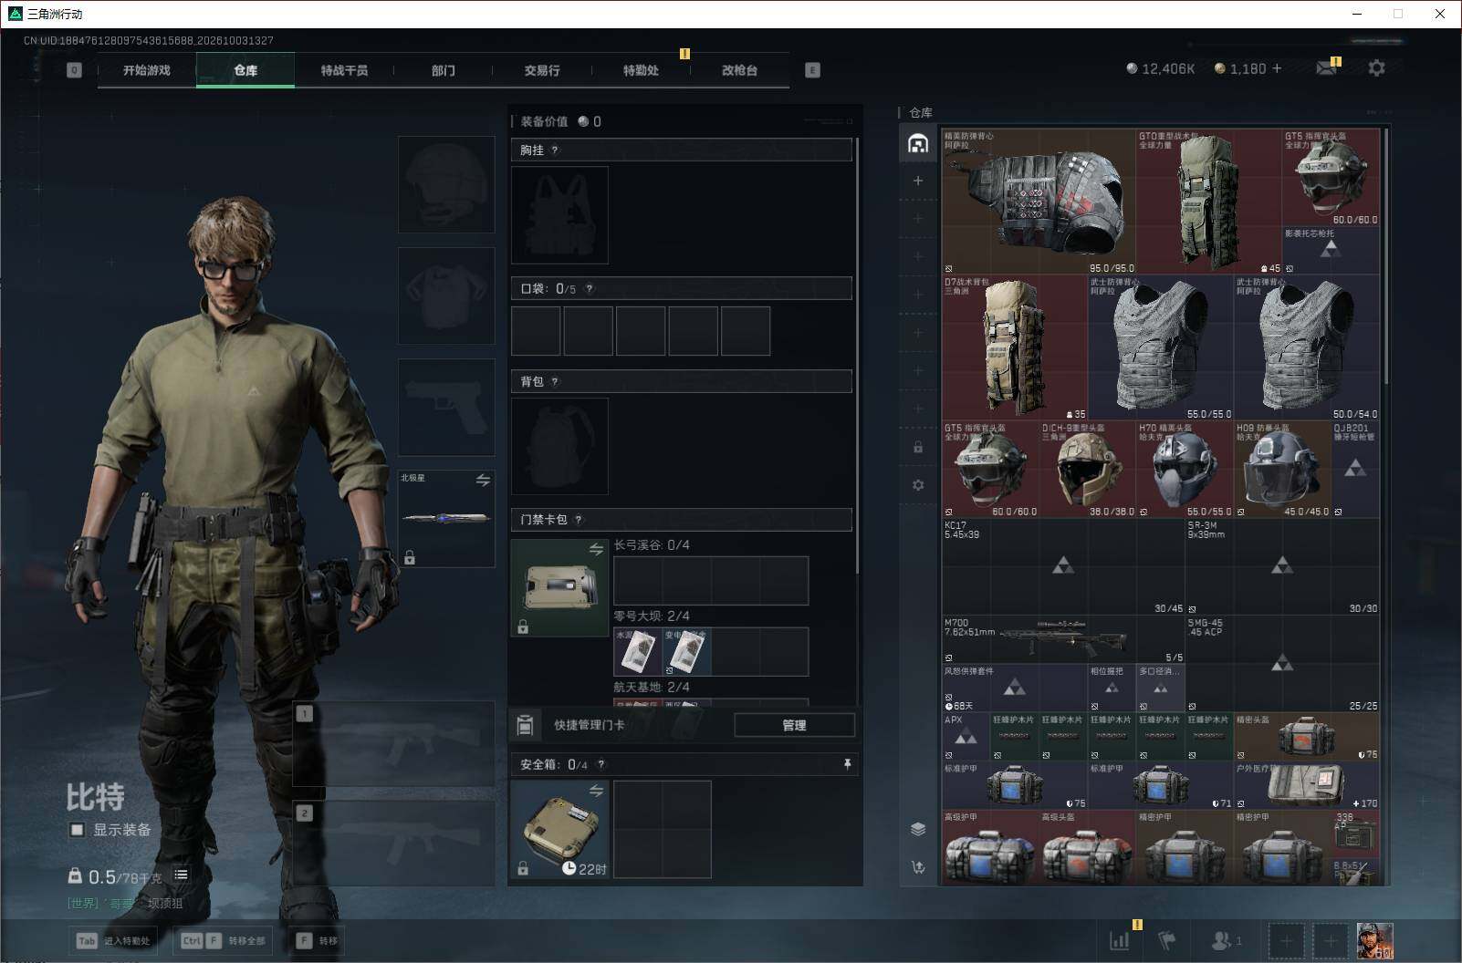Image resolution: width=1462 pixels, height=963 pixels.
Task: Select the 精美防弹背心 armor item
Action: click(x=1039, y=202)
